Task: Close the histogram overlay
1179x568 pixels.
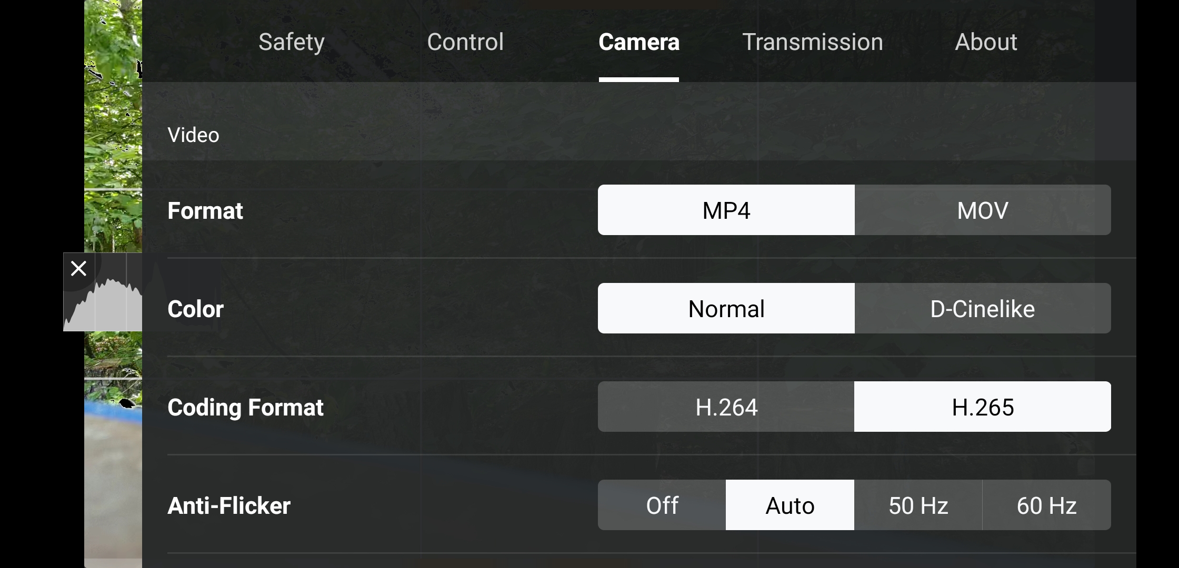Action: click(78, 269)
